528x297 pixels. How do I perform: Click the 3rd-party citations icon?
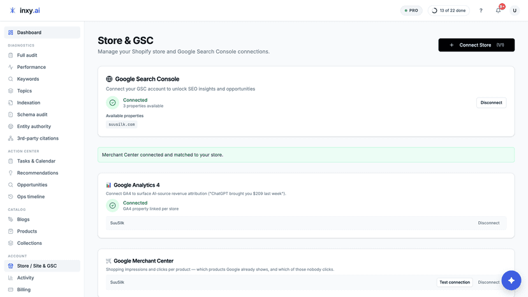(11, 138)
